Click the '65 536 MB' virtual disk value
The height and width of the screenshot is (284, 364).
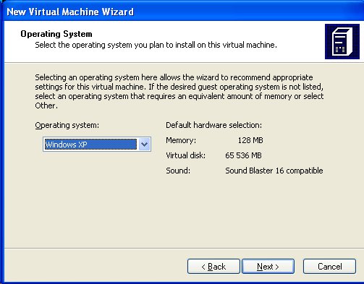point(243,155)
